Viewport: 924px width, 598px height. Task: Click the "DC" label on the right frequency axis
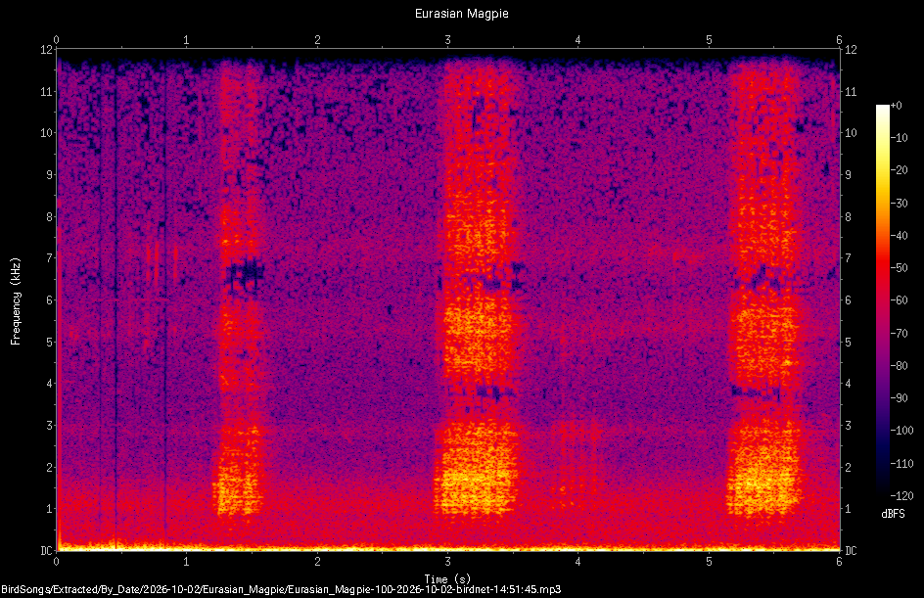coord(851,551)
